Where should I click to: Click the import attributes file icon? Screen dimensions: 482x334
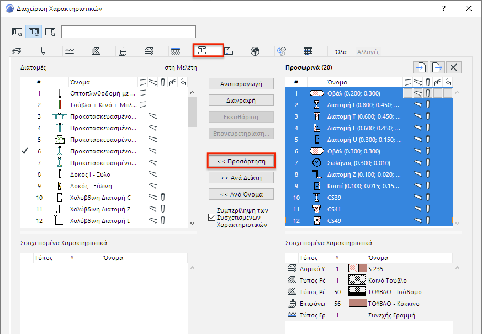[421, 67]
